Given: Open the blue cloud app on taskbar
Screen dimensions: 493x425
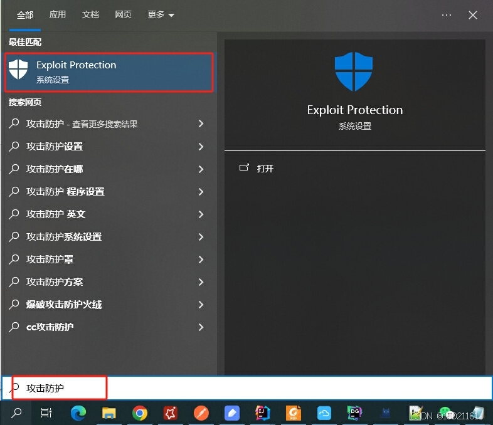Looking at the screenshot, I should pyautogui.click(x=324, y=413).
